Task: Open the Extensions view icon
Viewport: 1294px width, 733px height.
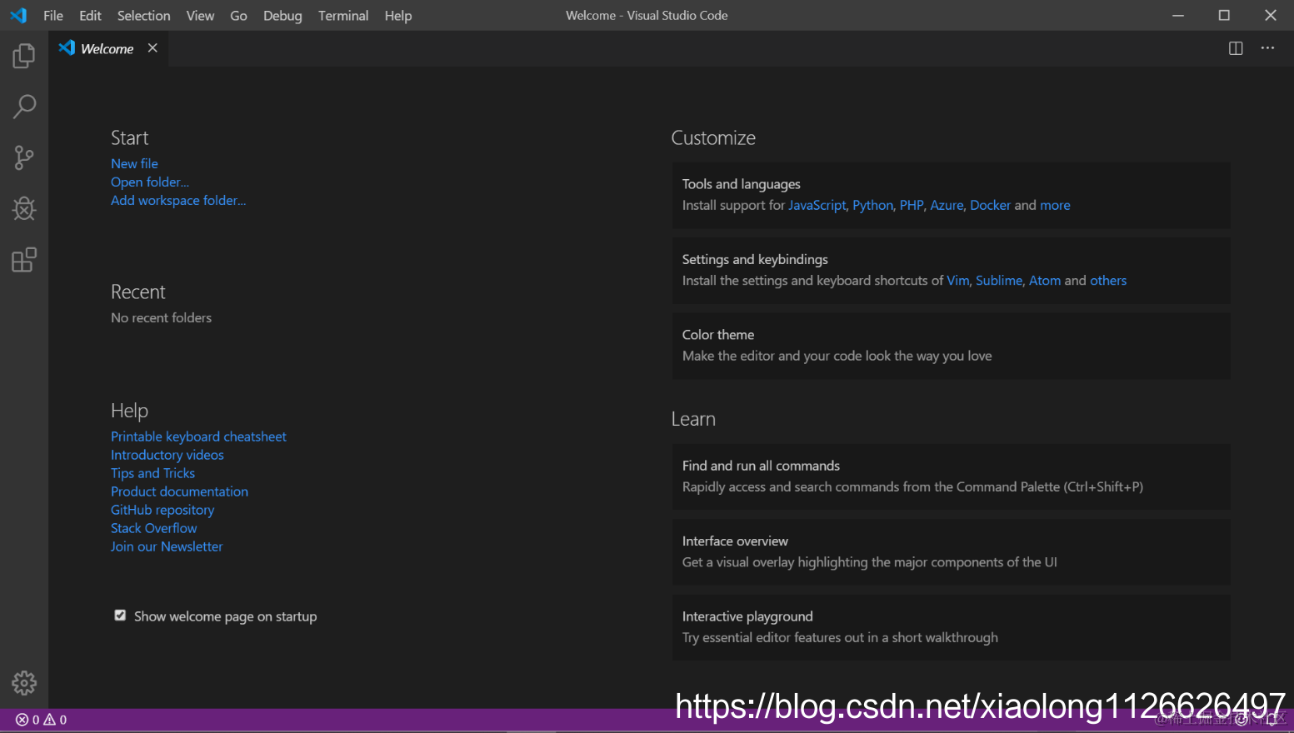Action: [x=24, y=260]
